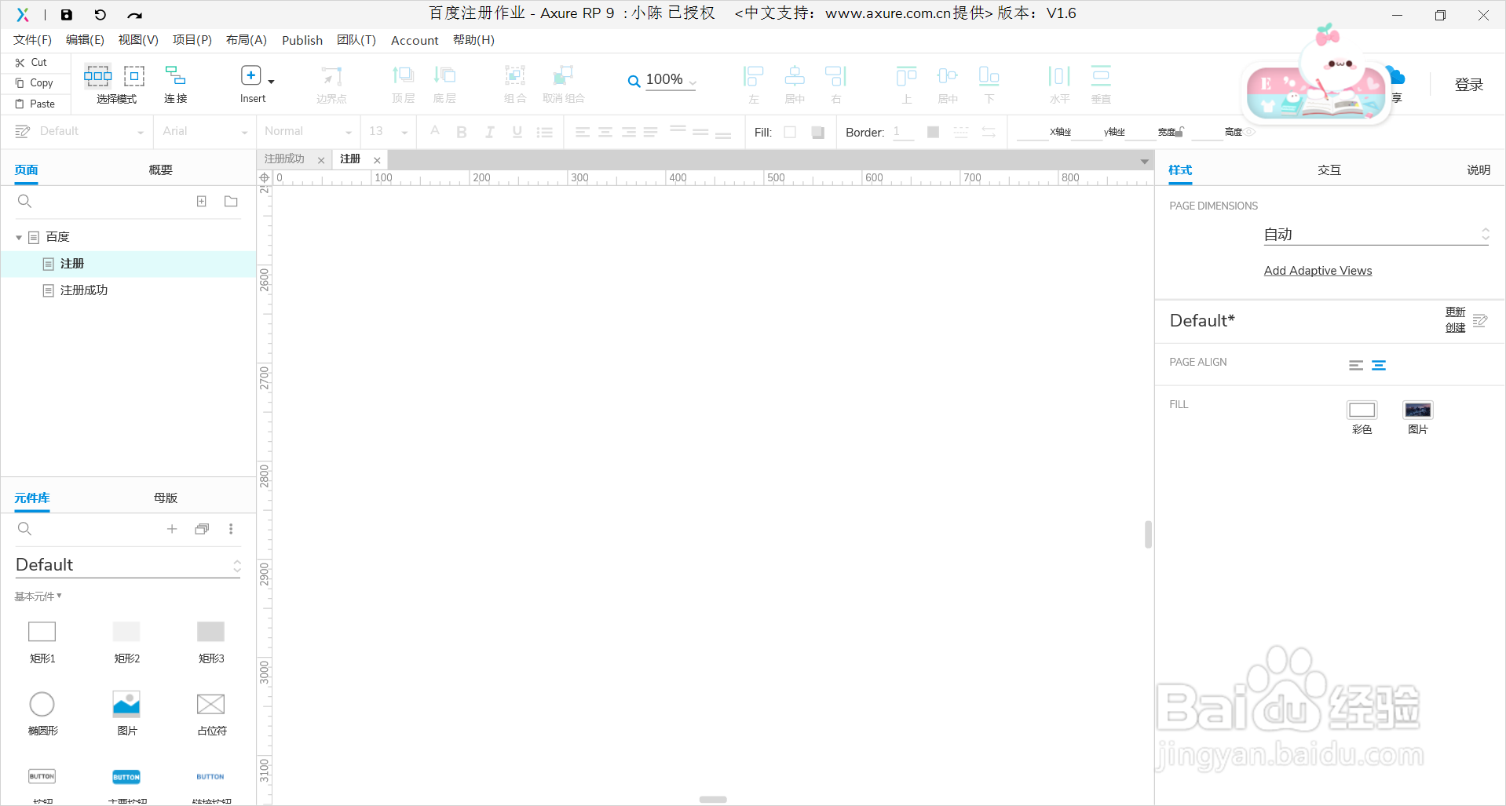Click the Border width input field
Viewport: 1506px width, 806px height.
pos(903,132)
